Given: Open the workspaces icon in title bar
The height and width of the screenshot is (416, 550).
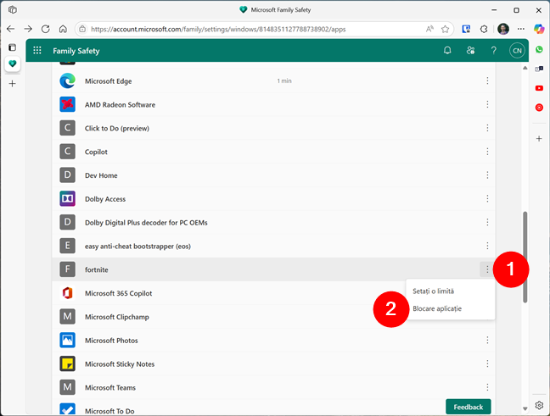Looking at the screenshot, I should tap(13, 10).
